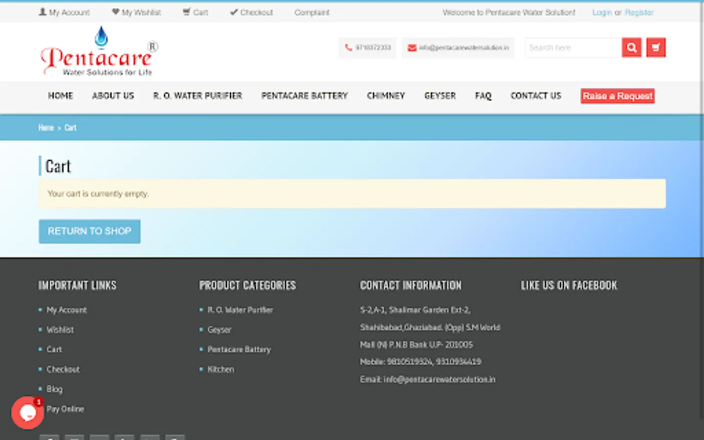704x440 pixels.
Task: Open PENTACARE BATTERY menu
Action: (305, 96)
